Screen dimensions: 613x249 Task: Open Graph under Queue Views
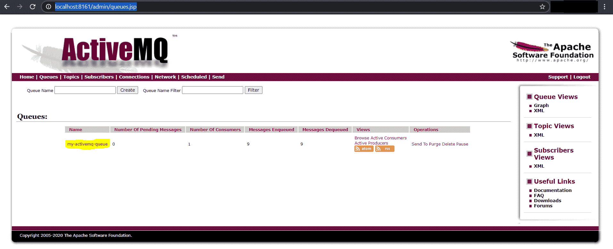click(541, 105)
